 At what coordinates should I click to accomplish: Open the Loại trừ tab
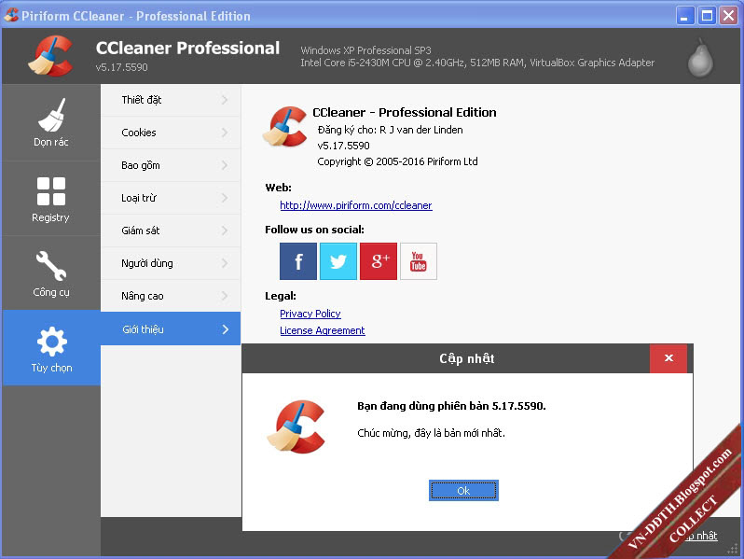pyautogui.click(x=171, y=198)
